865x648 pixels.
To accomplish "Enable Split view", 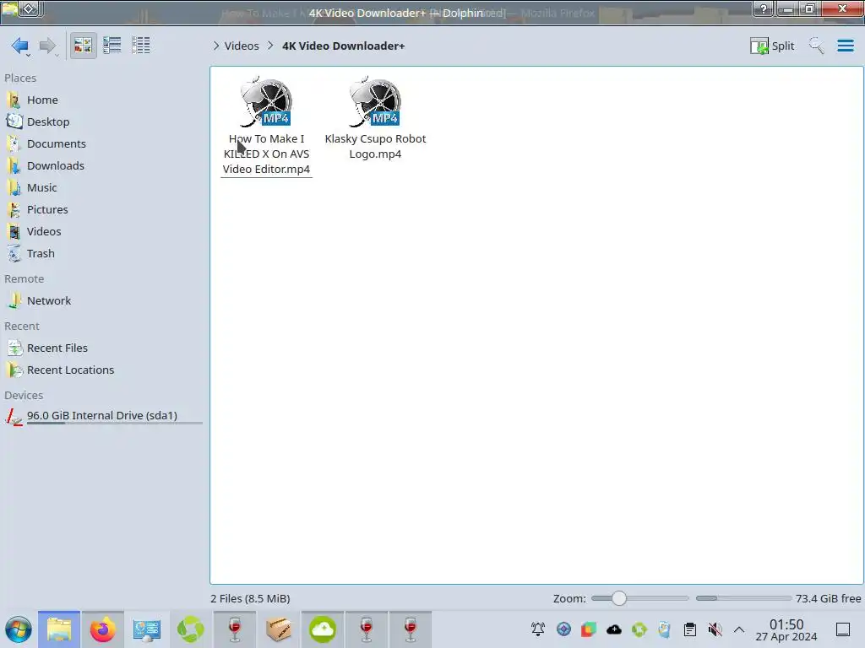I will click(x=772, y=46).
